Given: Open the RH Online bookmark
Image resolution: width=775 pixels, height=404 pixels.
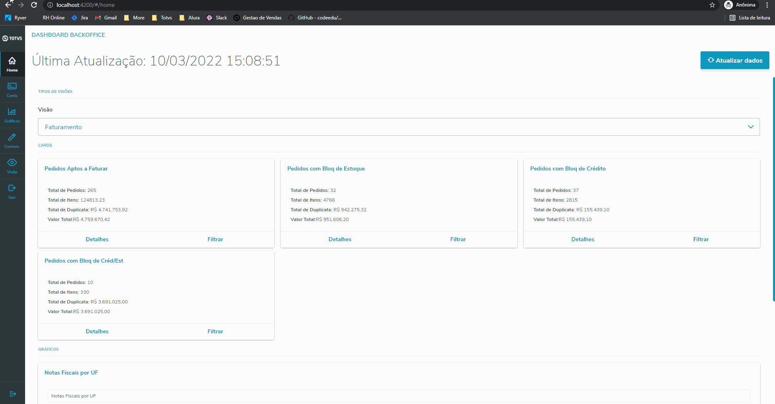Looking at the screenshot, I should coord(54,18).
